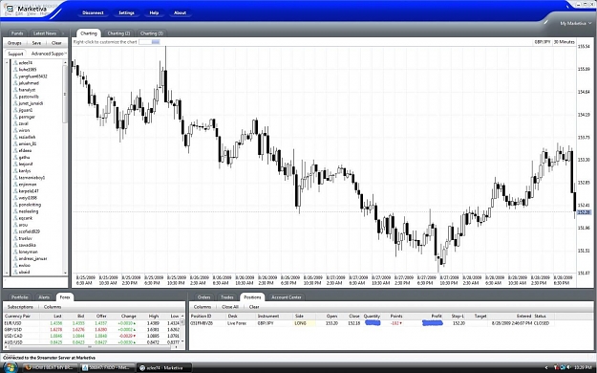Image resolution: width=597 pixels, height=373 pixels.
Task: Change the 30 Minutes timeframe selector
Action: (x=564, y=42)
